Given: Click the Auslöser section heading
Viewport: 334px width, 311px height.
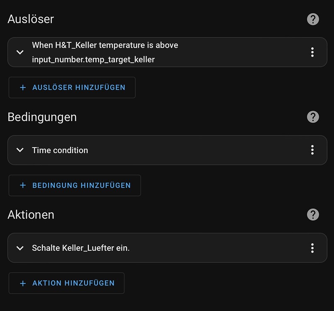Looking at the screenshot, I should (30, 19).
